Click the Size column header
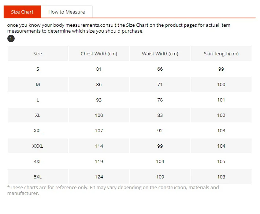 click(x=38, y=53)
